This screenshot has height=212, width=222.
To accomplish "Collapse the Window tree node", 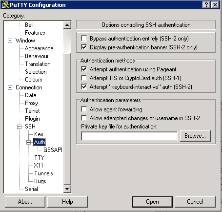I will (x=10, y=41).
